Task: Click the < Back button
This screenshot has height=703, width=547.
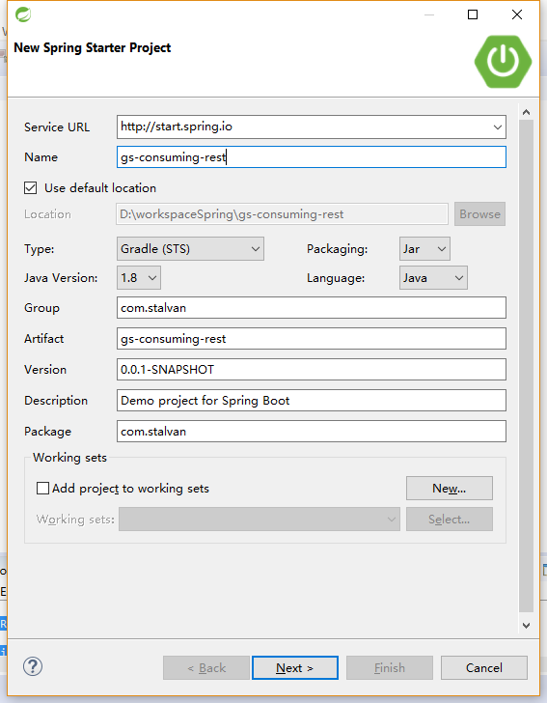Action: tap(206, 668)
